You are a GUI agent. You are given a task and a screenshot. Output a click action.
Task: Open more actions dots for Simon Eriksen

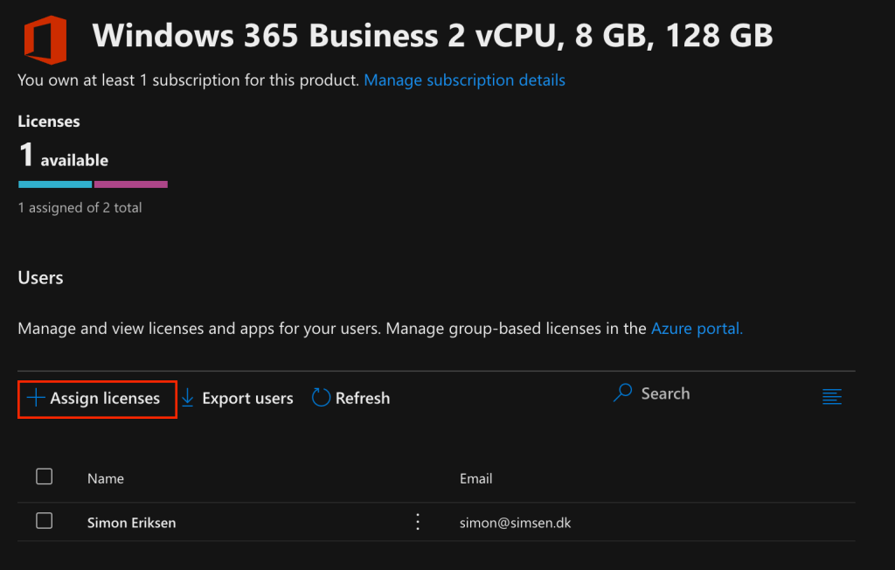[x=418, y=522]
